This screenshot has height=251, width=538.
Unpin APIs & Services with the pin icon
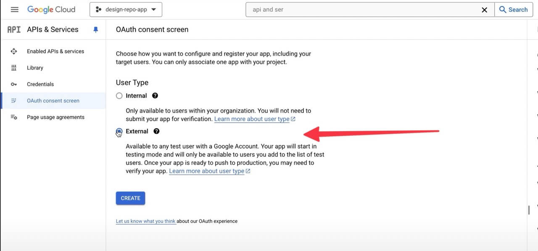(x=96, y=29)
